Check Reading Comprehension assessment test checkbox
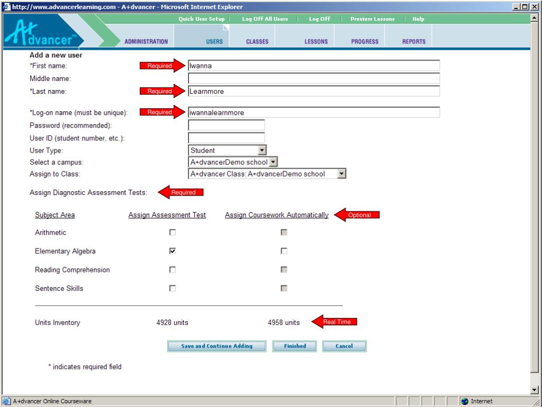542x407 pixels. 173,270
